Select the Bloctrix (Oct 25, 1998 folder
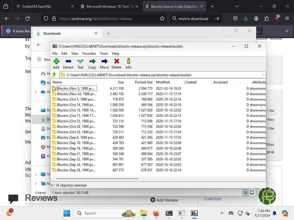 click(x=76, y=121)
